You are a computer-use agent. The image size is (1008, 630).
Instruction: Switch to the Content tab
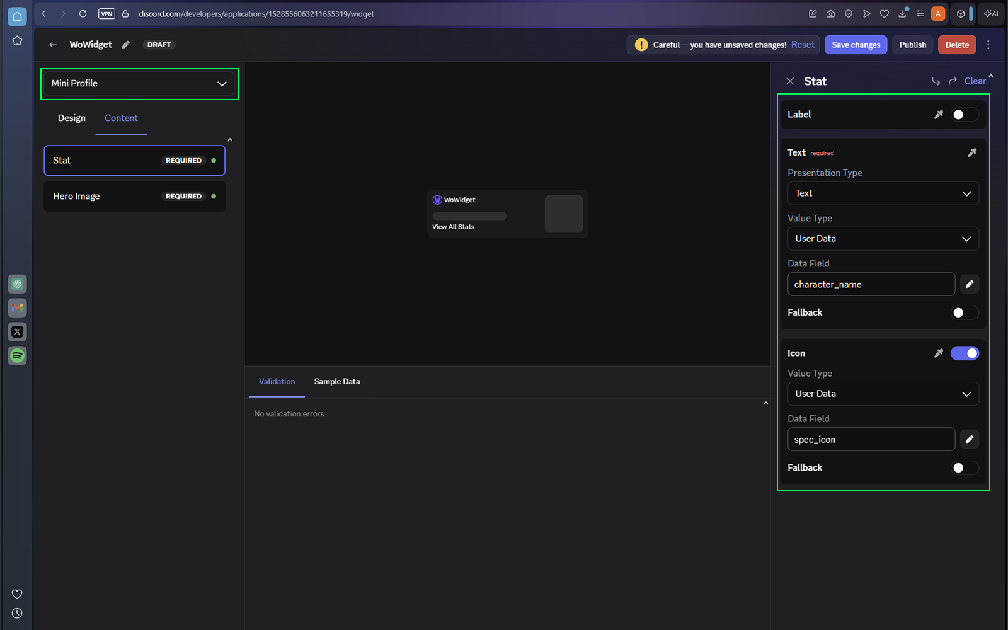(x=121, y=118)
